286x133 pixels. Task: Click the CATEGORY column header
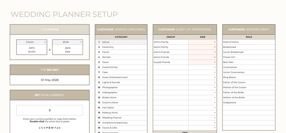121,37
